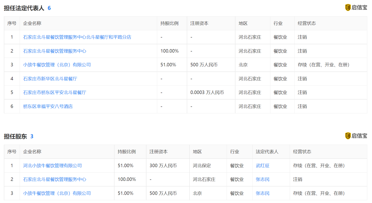The image size is (372, 203).
Task: Click 注销 status in shareholder table
Action: (x=298, y=179)
